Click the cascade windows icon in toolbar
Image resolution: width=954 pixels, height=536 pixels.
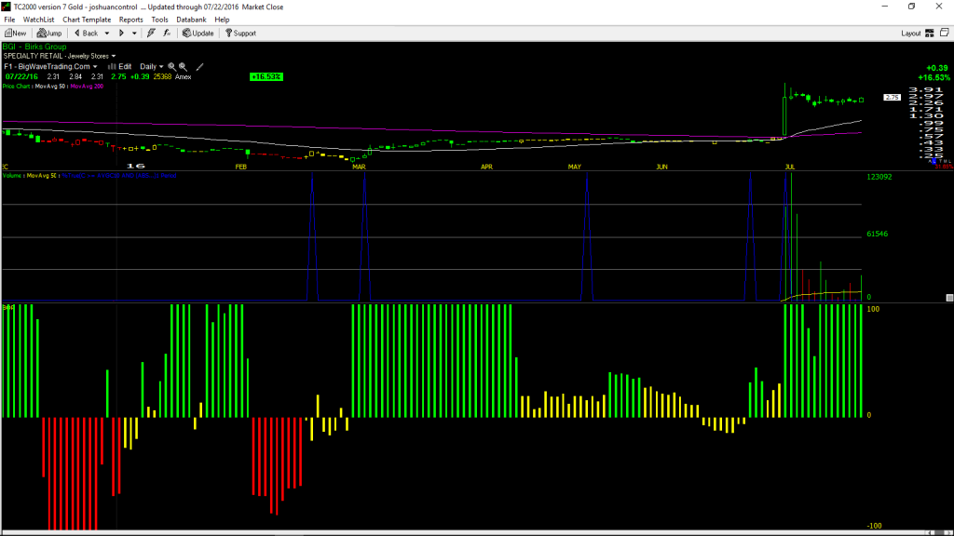pos(945,33)
